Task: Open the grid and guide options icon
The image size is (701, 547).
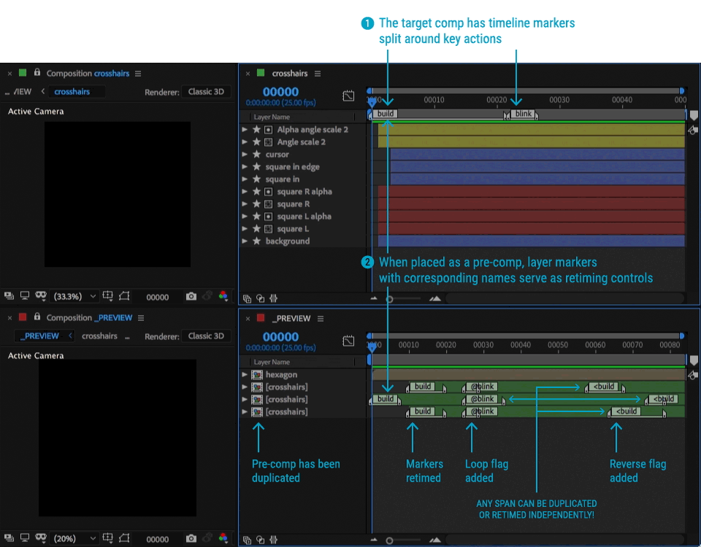Action: (108, 297)
